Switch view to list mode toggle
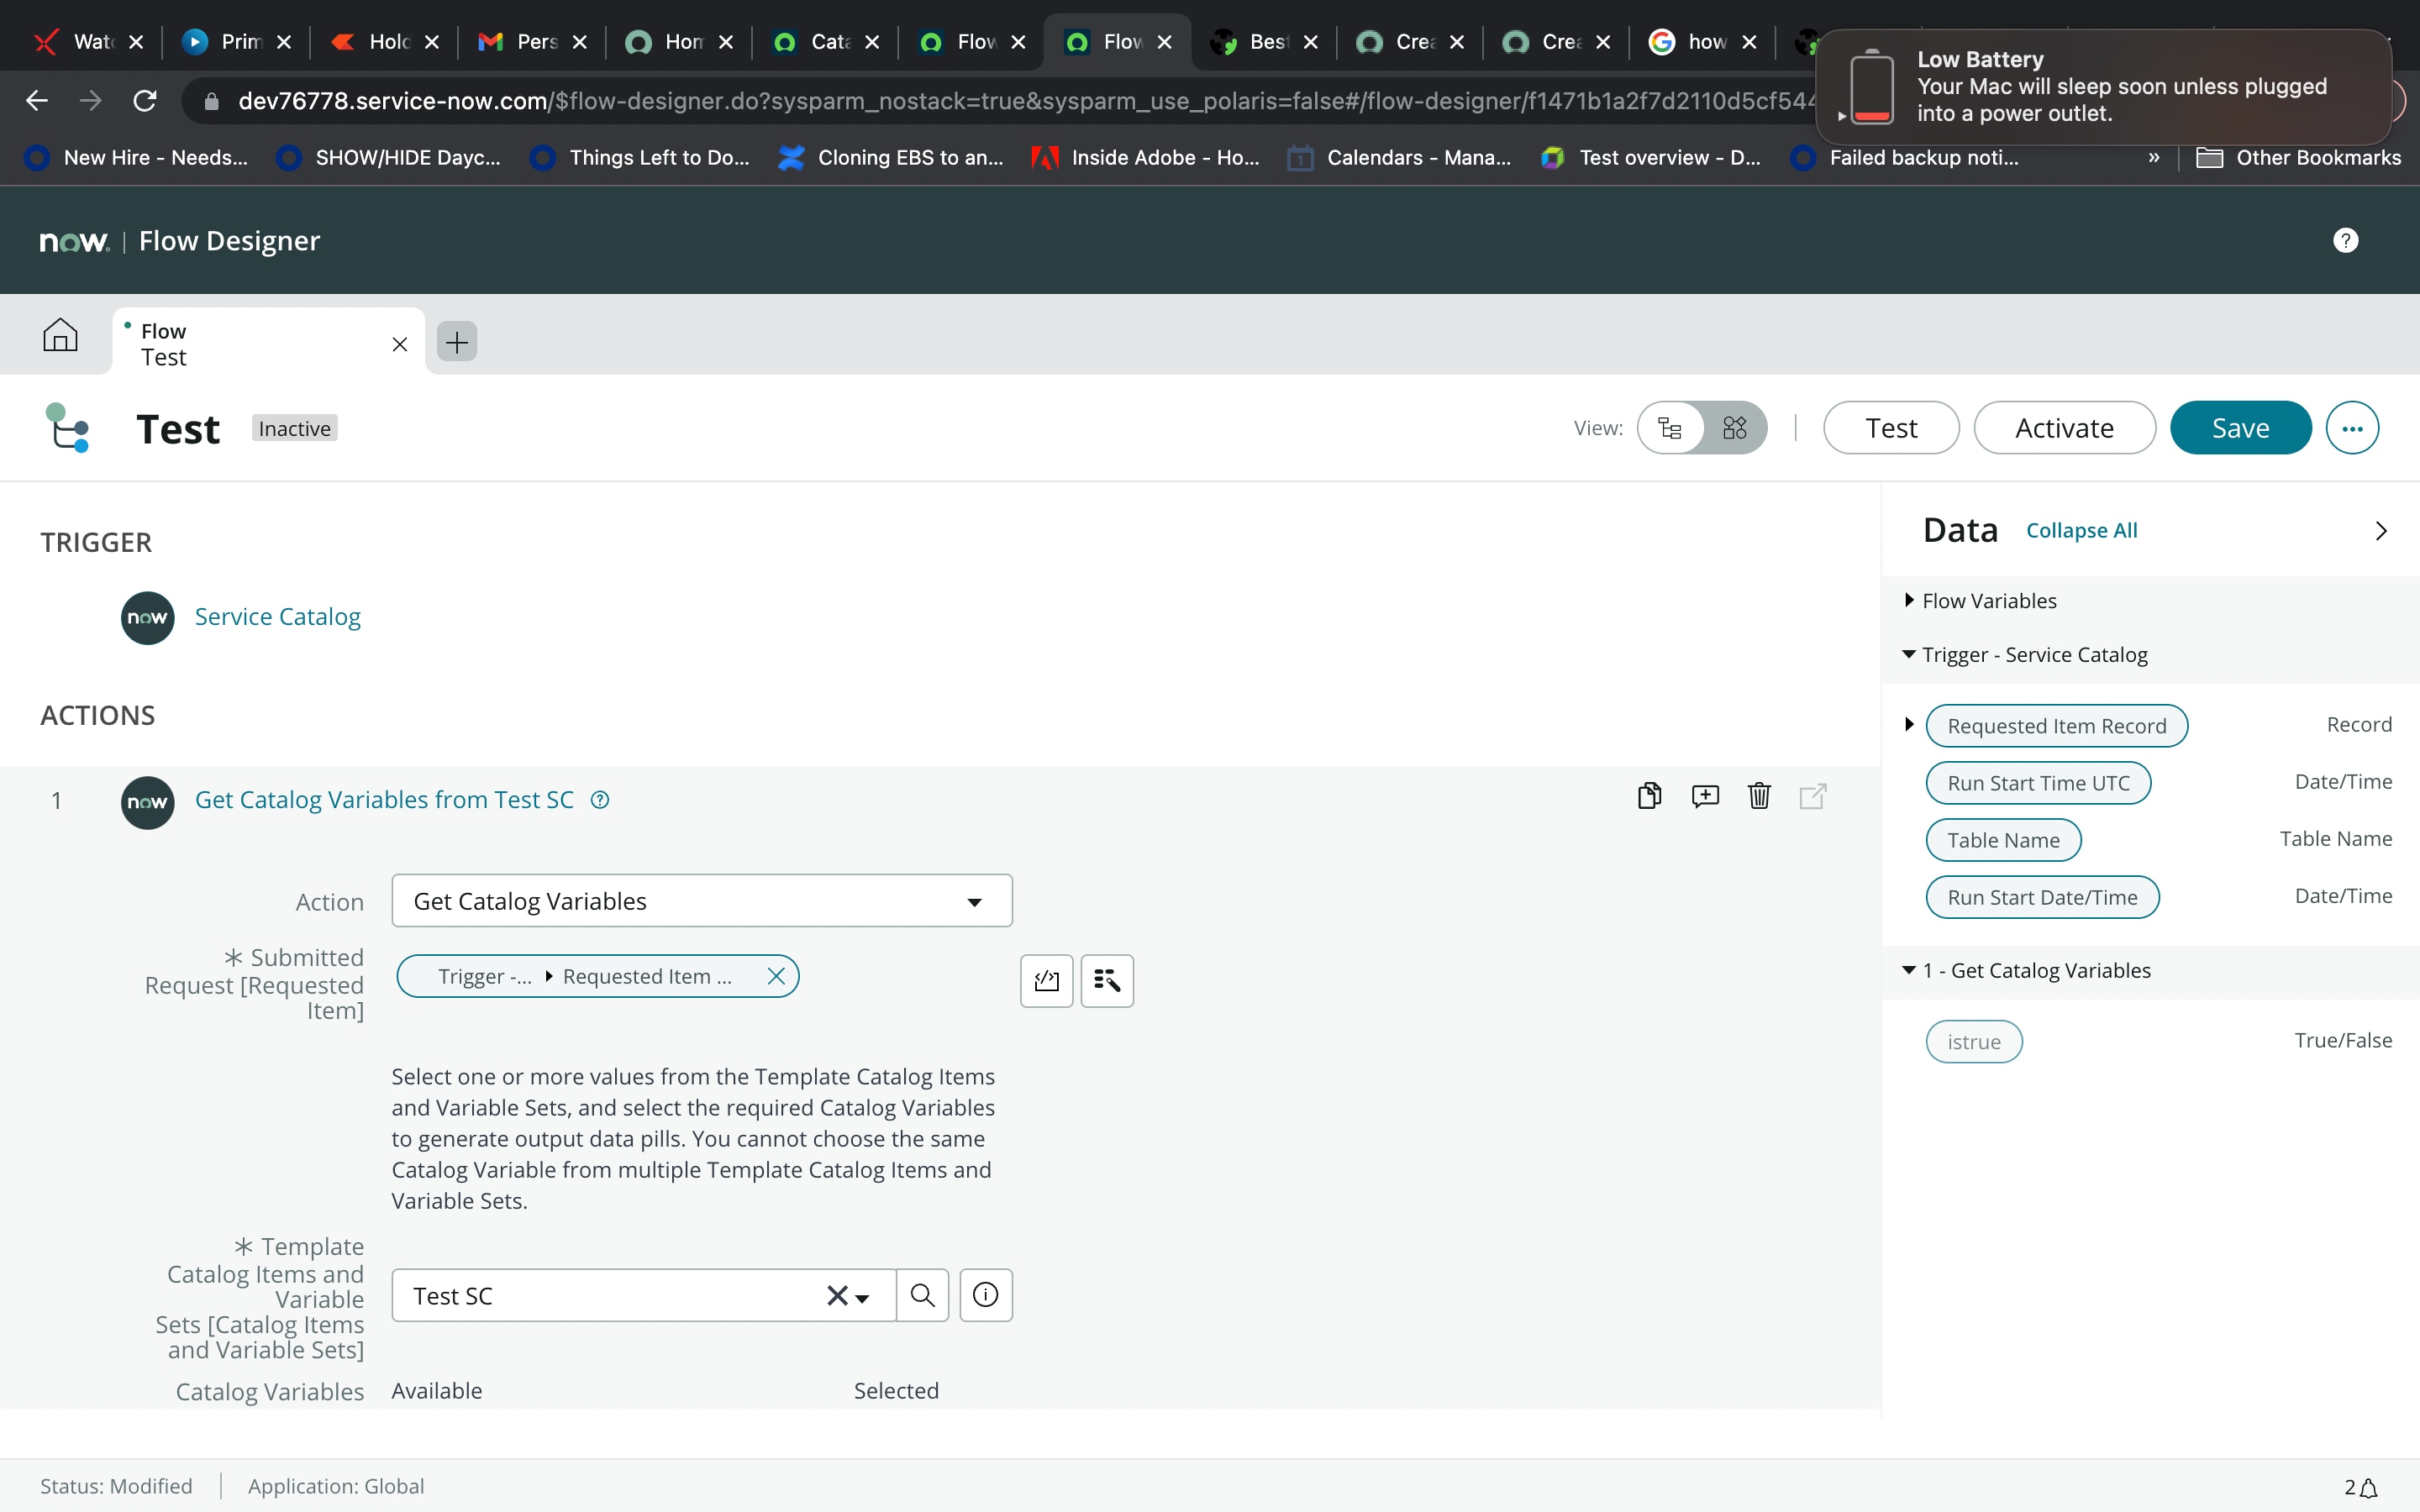This screenshot has width=2420, height=1512. click(x=1669, y=427)
